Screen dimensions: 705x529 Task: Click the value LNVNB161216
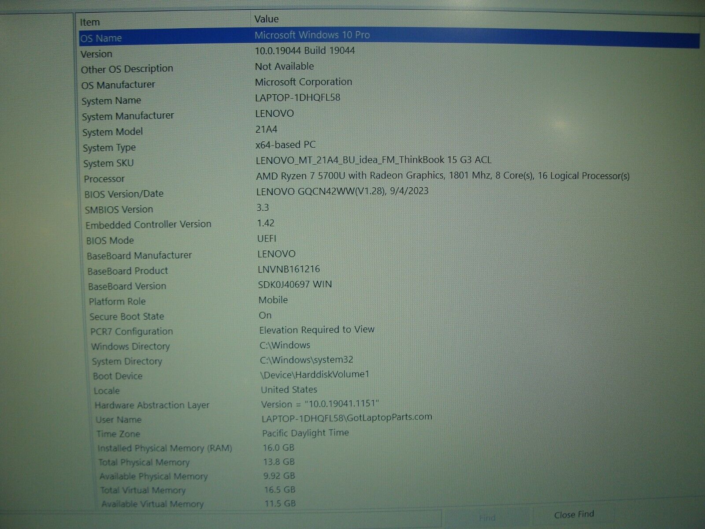pos(289,269)
